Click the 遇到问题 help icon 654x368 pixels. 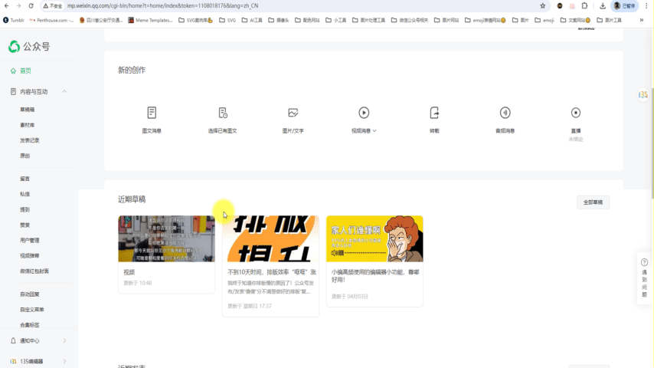(644, 262)
